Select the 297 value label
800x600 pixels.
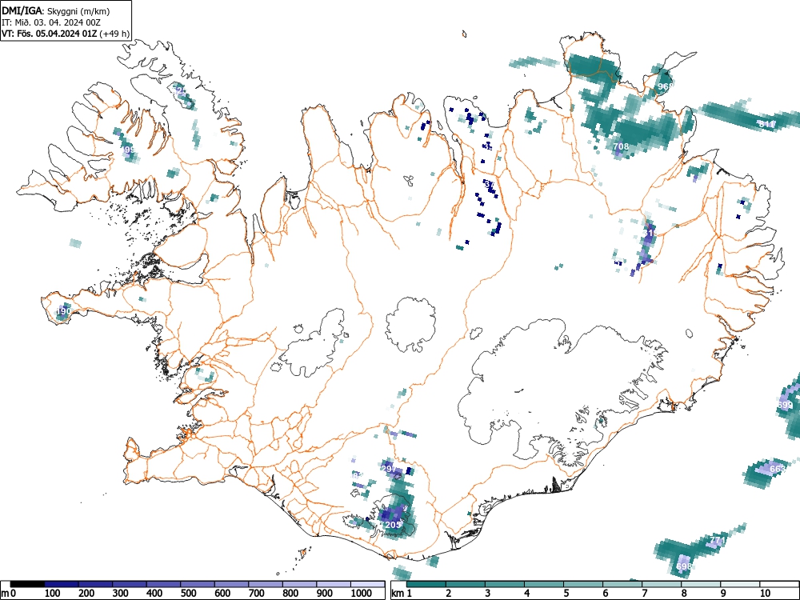coord(389,468)
